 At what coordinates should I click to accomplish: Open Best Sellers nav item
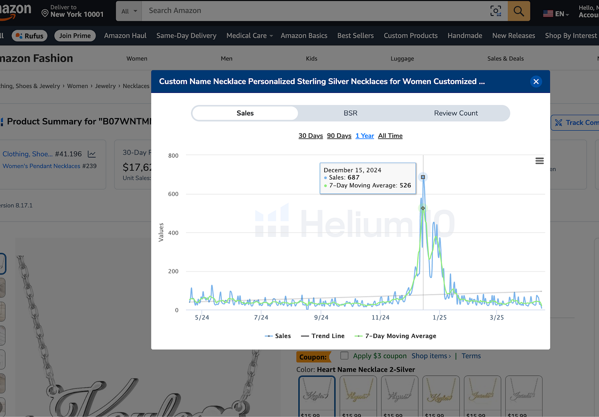pos(355,36)
